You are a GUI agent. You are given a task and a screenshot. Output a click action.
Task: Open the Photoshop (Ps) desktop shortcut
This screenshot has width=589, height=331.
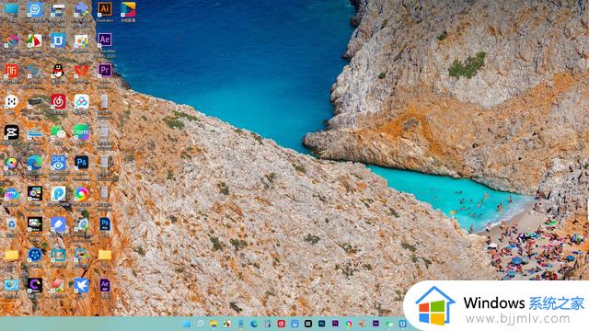[81, 163]
